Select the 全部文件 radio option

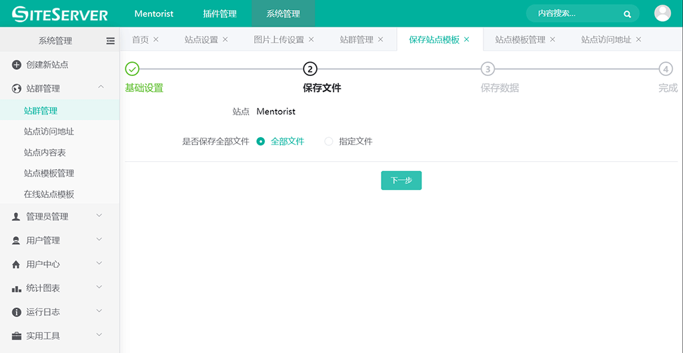[261, 141]
